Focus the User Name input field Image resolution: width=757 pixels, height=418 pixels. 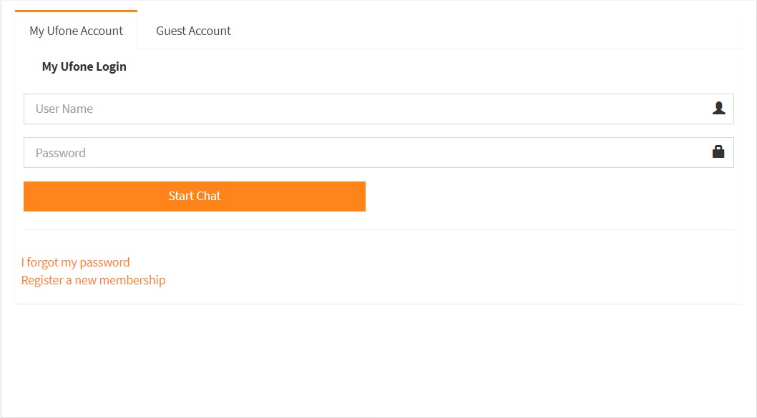coord(378,109)
